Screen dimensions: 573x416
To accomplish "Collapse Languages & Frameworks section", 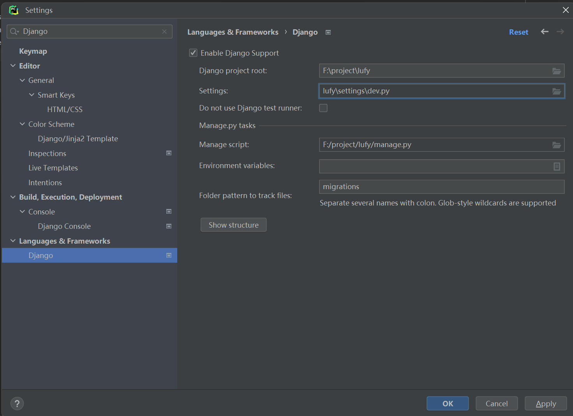I will point(13,241).
